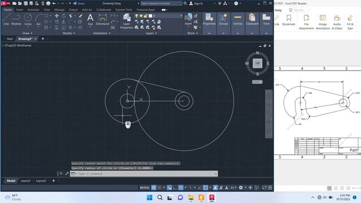Open the layer selection dropdown
Screen dimensions: 361x203
click(166, 16)
